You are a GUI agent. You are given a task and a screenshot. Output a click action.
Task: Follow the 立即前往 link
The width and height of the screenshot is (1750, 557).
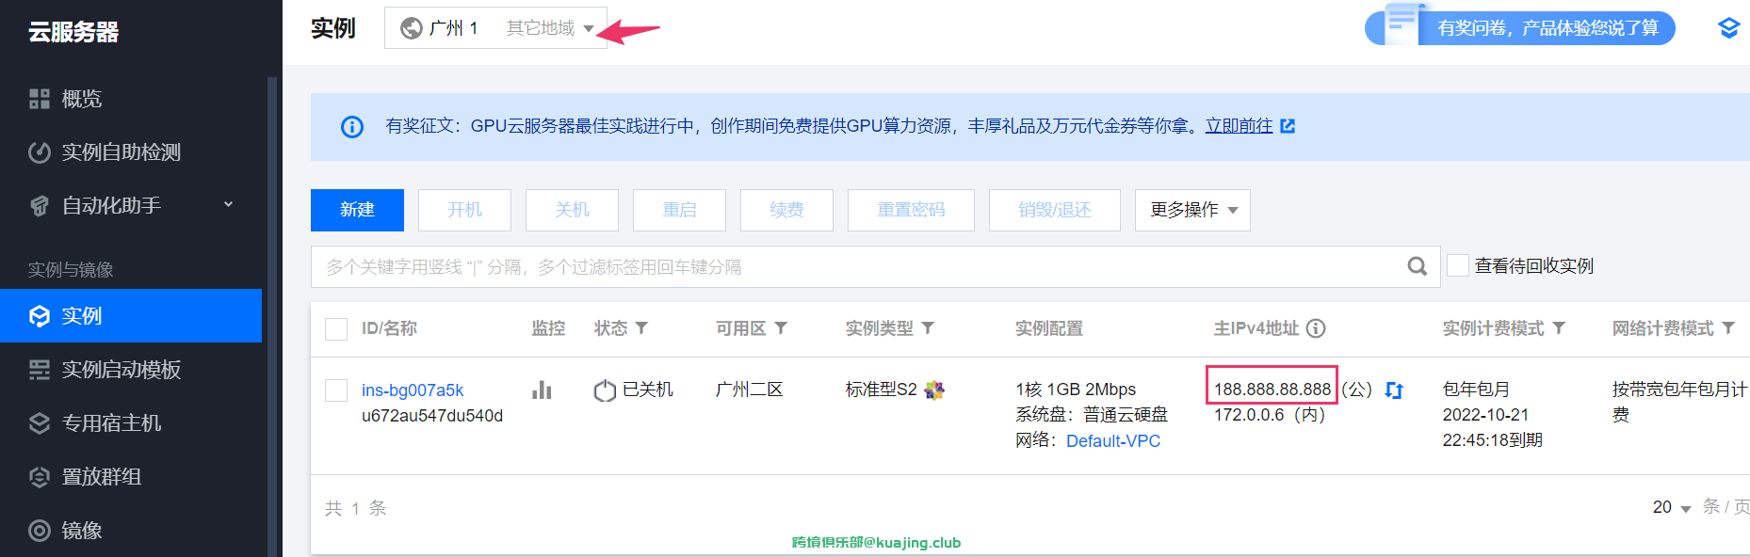[1239, 126]
